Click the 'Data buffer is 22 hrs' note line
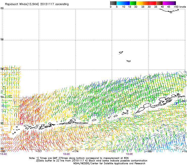The height and width of the screenshot is (165, 187). (x=91, y=161)
